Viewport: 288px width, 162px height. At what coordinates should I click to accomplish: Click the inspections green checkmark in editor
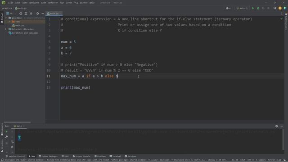(281, 19)
